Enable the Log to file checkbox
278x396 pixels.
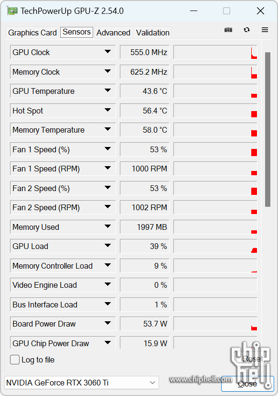15,360
